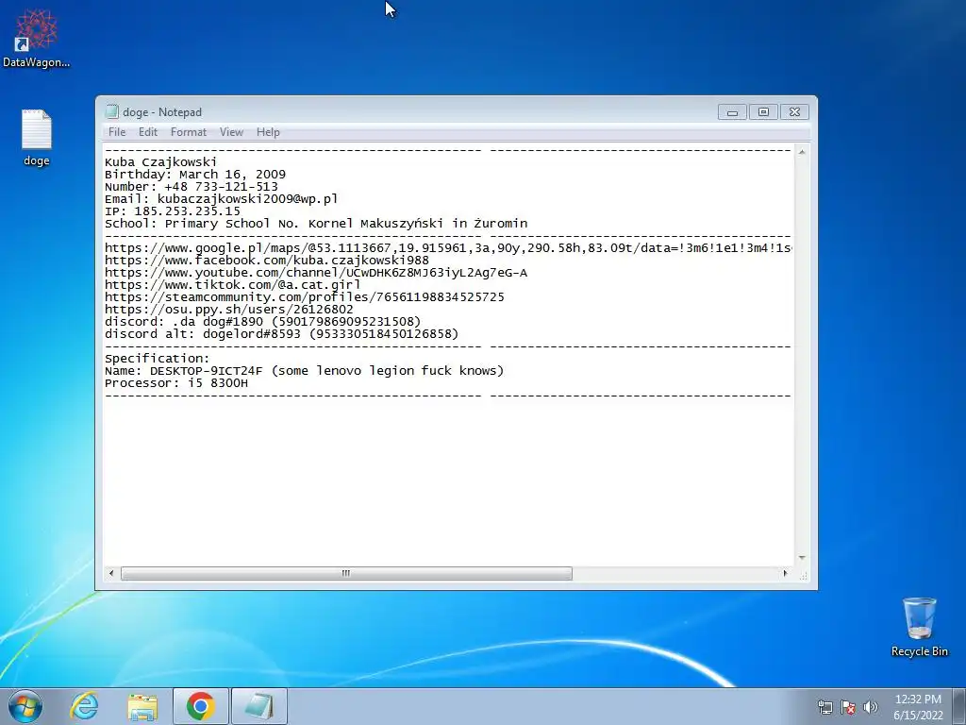
Task: Open the View menu in Notepad
Action: click(x=232, y=132)
